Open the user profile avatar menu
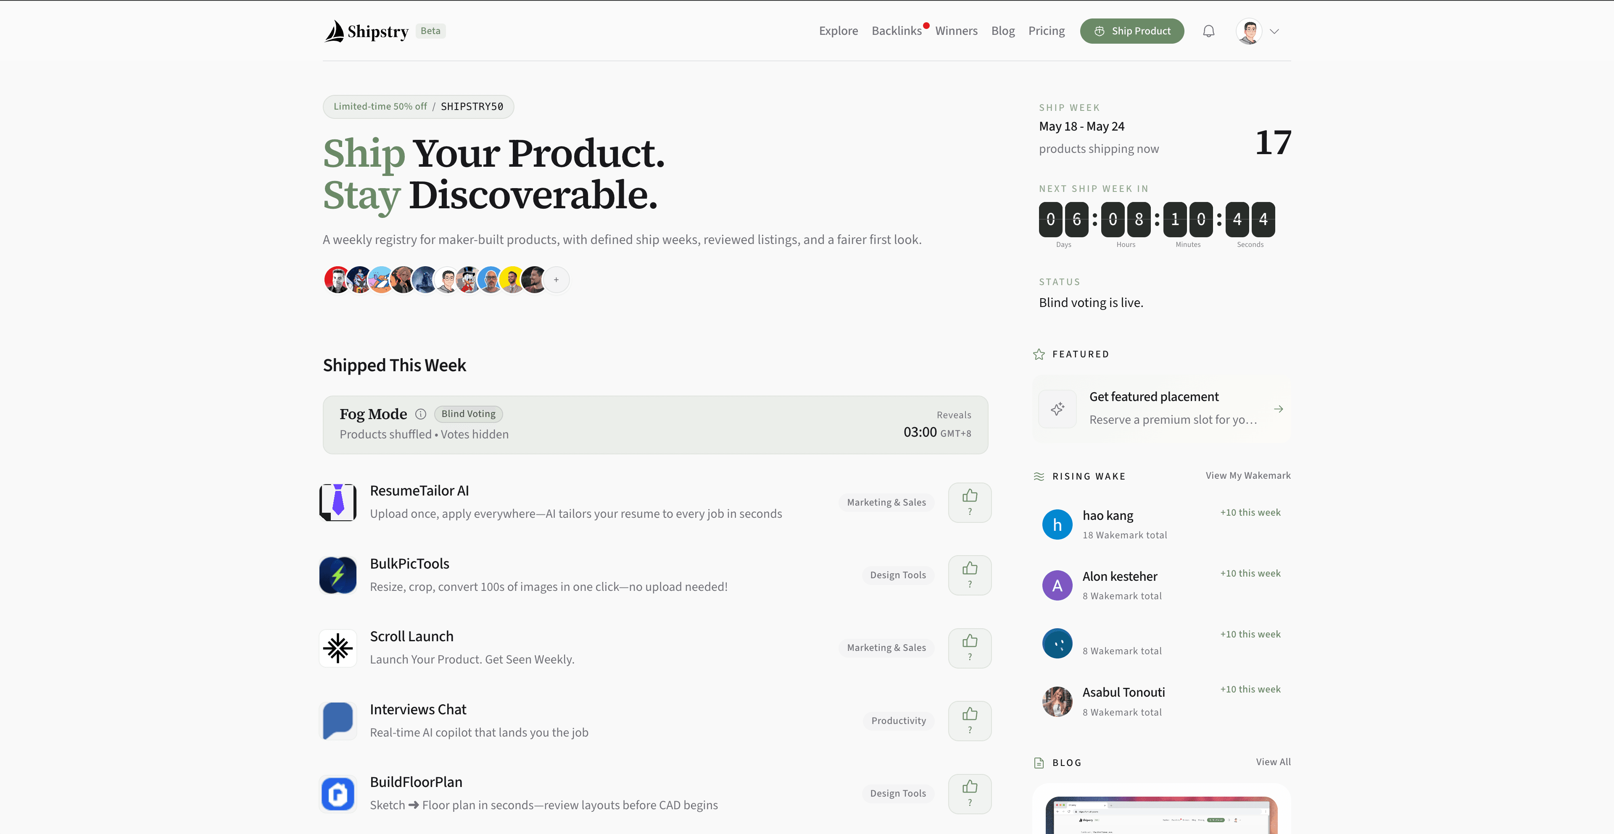1614x834 pixels. pyautogui.click(x=1249, y=31)
